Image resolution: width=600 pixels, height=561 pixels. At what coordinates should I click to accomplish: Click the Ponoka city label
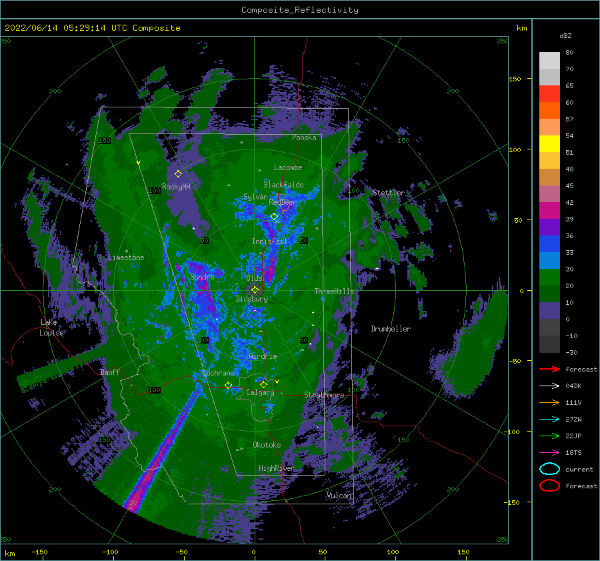[304, 137]
